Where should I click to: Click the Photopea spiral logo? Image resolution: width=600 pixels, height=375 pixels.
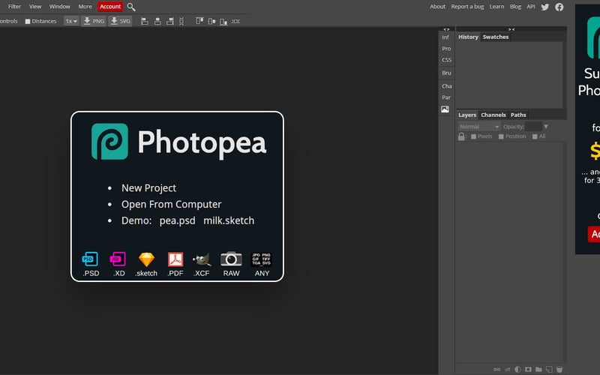click(x=109, y=141)
